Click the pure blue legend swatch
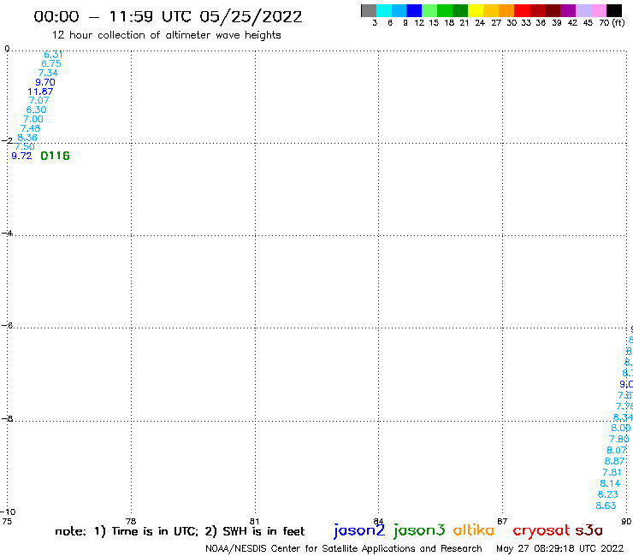The width and height of the screenshot is (633, 556). pos(414,10)
